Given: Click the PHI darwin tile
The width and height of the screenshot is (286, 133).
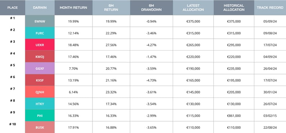Looking at the screenshot, I should tap(40, 115).
